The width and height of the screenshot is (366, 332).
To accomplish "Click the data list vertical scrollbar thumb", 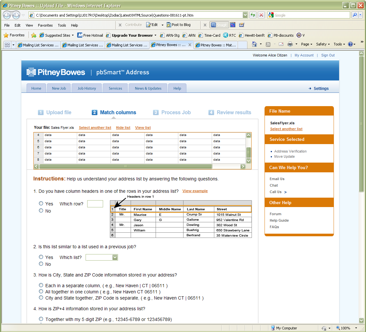I will (x=248, y=152).
